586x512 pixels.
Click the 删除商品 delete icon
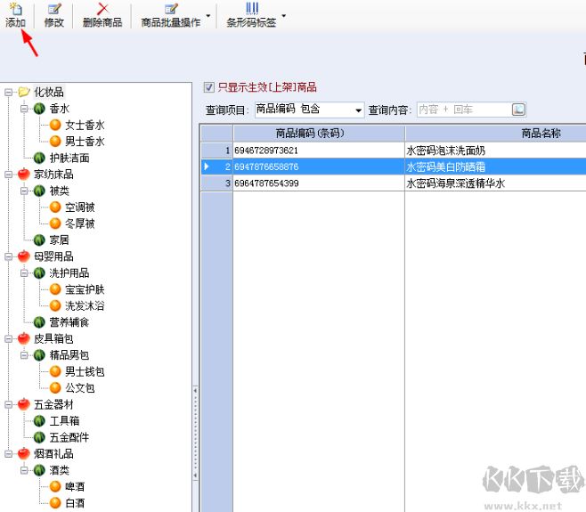click(x=102, y=9)
